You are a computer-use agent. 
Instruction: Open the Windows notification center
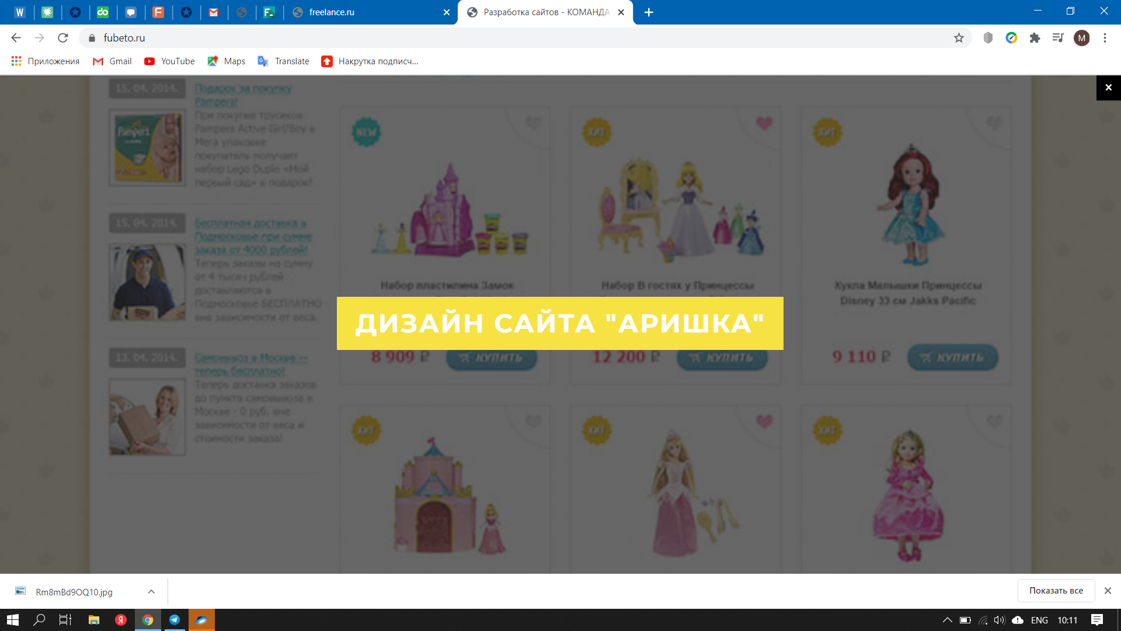[x=1097, y=620]
